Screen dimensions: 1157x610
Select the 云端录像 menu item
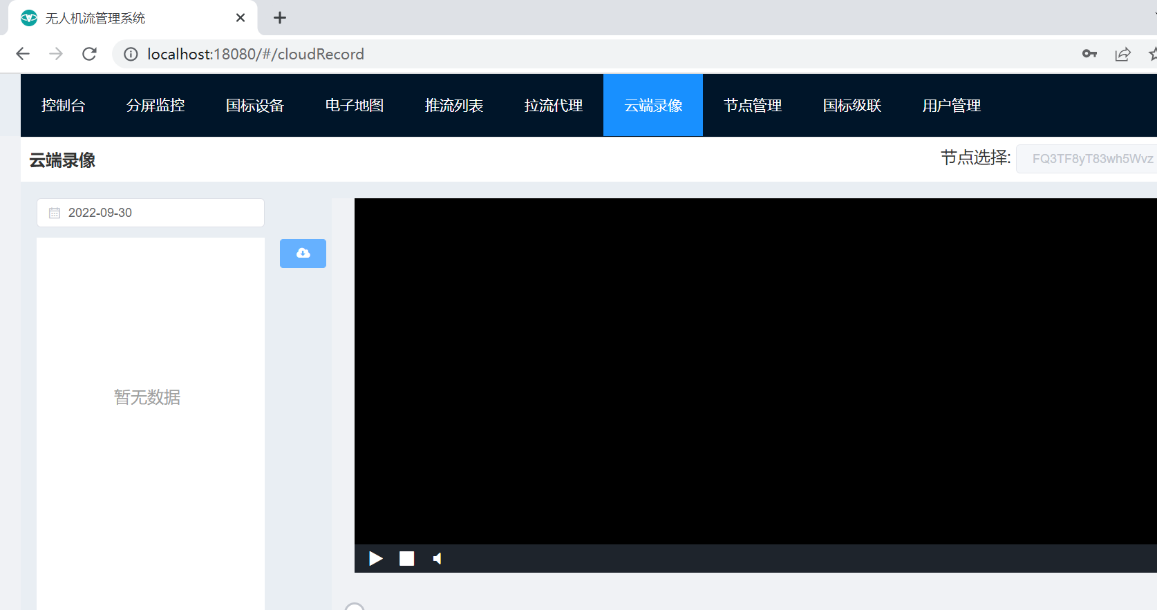pos(653,105)
